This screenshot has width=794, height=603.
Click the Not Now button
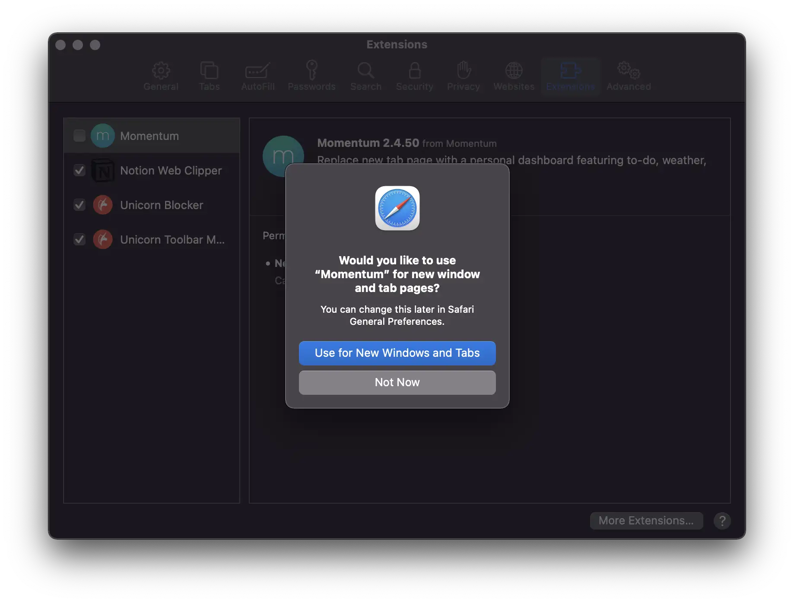[x=397, y=382]
